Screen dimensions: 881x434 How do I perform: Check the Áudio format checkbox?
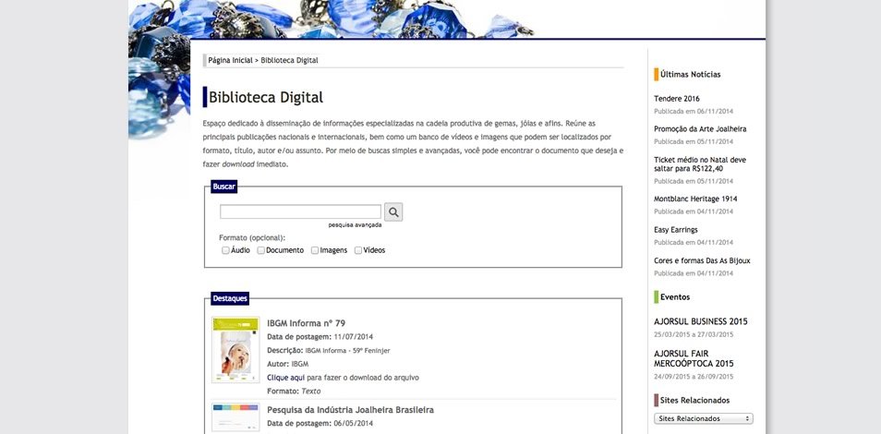(225, 251)
